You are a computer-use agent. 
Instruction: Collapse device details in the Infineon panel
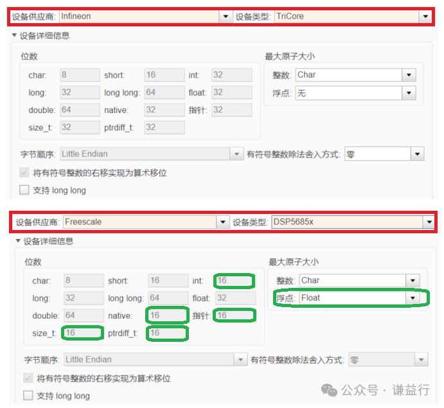[14, 35]
